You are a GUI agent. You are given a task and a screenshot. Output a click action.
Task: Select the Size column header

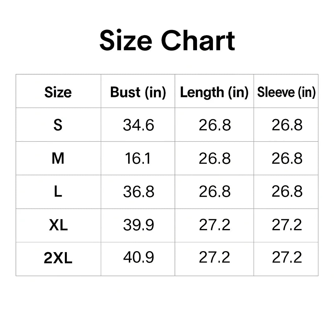pos(58,92)
